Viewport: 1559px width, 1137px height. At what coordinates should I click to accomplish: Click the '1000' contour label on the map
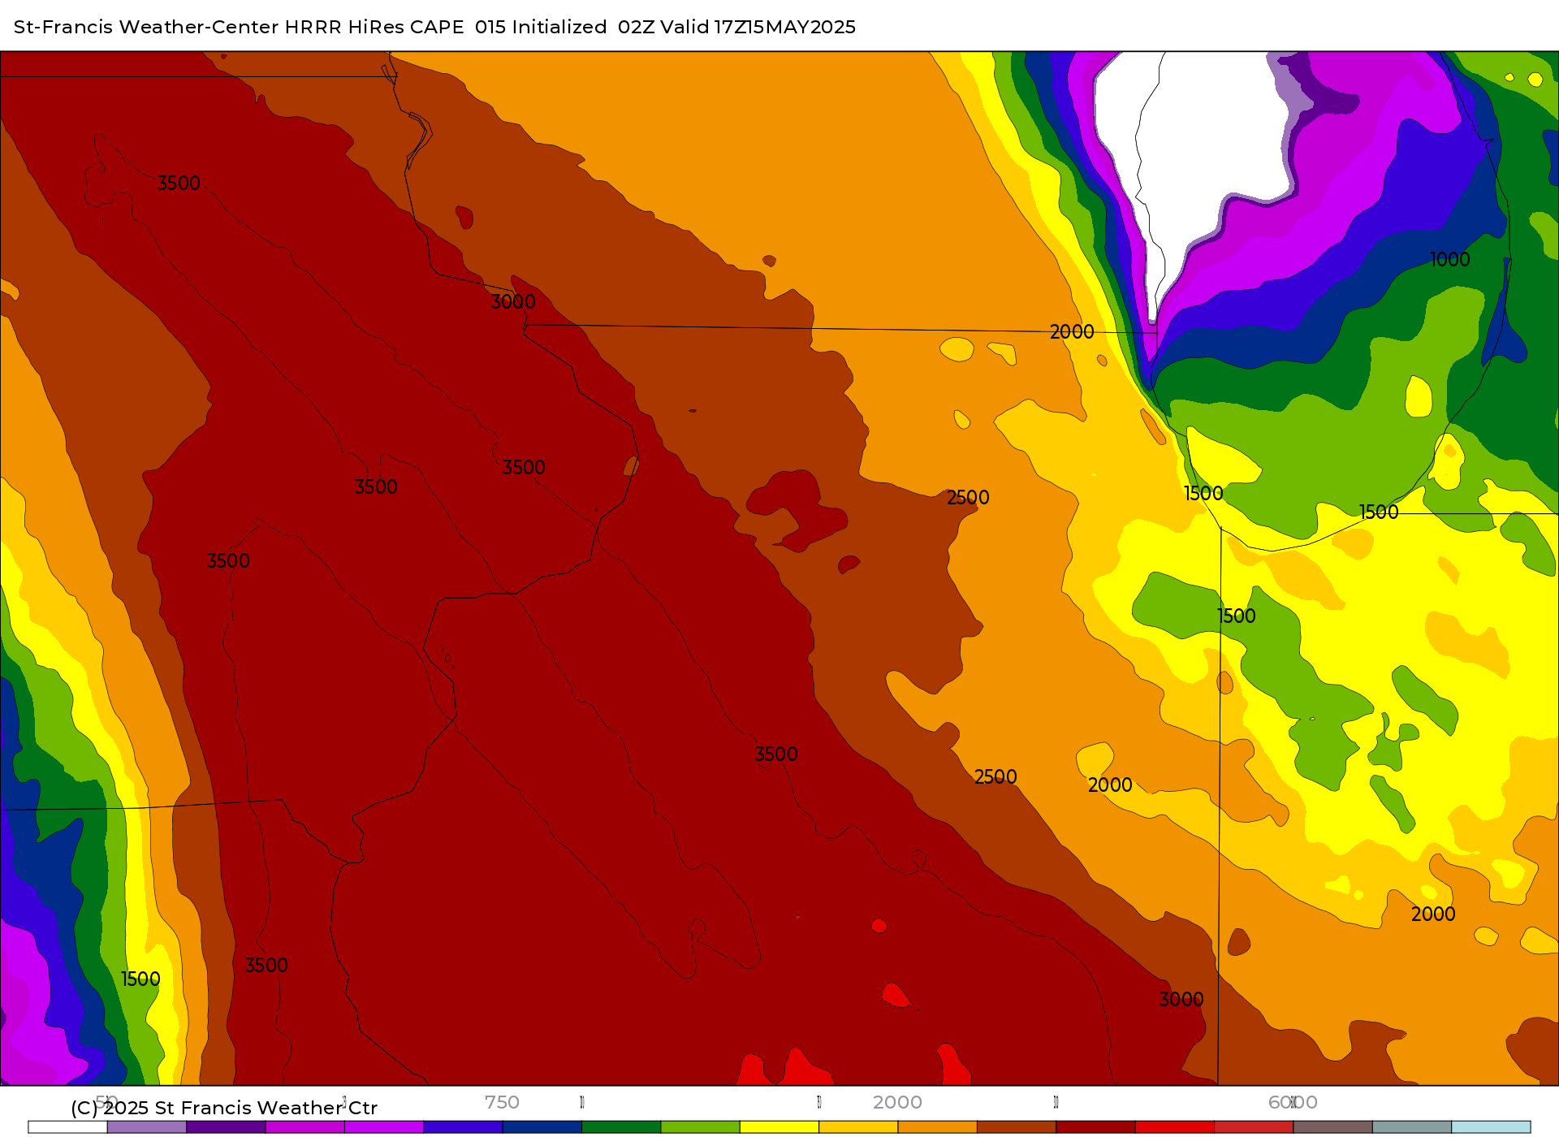pyautogui.click(x=1450, y=260)
